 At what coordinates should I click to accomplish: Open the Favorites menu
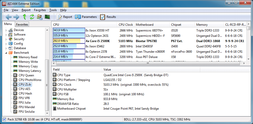(x=40, y=10)
